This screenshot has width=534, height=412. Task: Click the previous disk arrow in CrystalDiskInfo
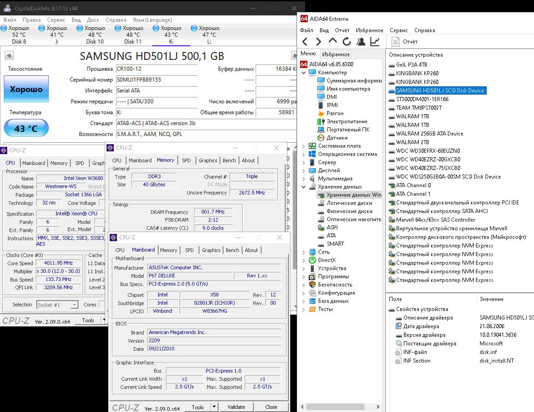coord(9,56)
